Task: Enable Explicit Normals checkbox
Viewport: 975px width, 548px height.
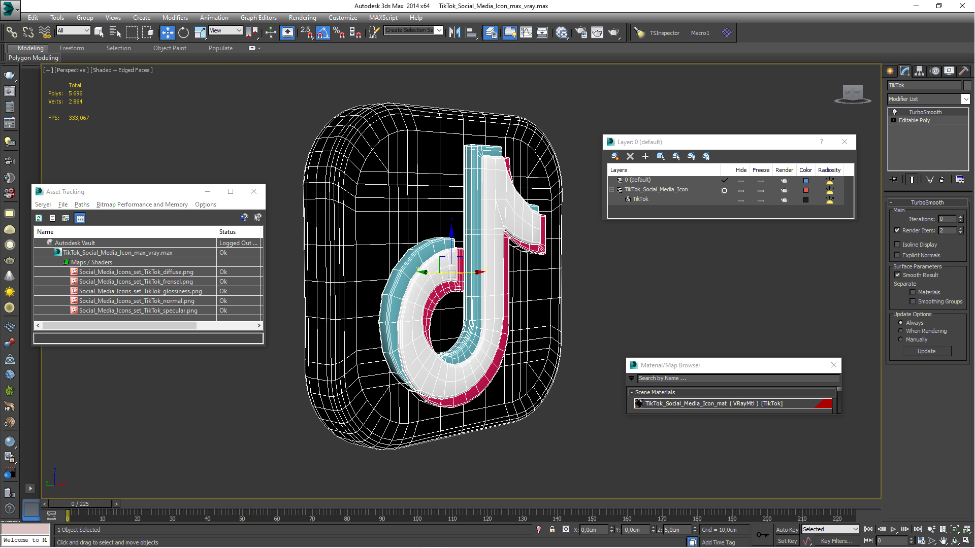Action: [897, 255]
